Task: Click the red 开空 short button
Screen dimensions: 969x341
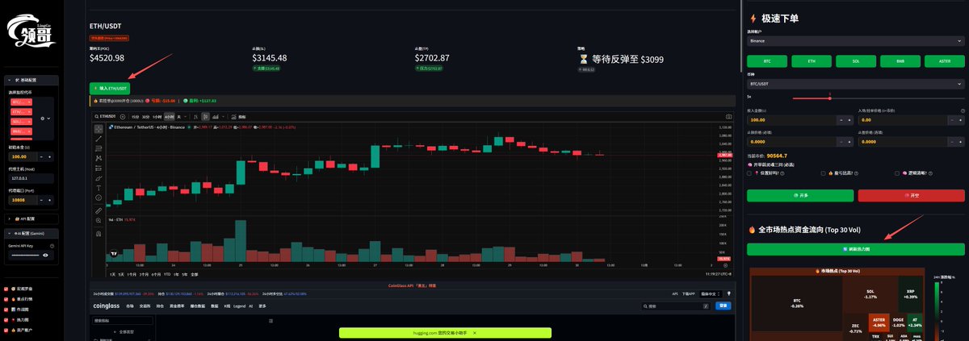Action: click(x=911, y=195)
